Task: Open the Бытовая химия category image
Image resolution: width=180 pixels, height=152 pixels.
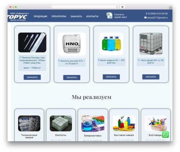Action: coord(124,123)
